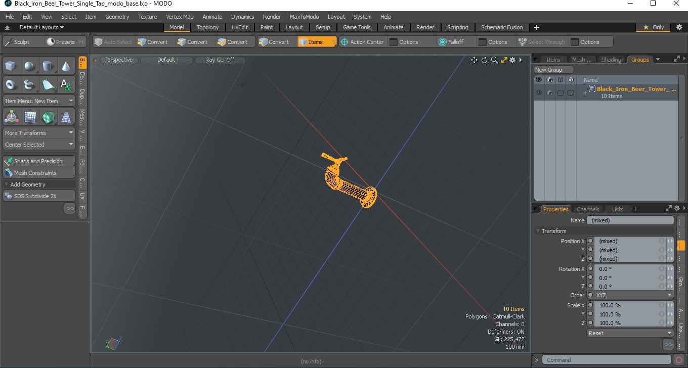Select the Torus primitive tool
Screen dimensions: 688x368
click(12, 84)
